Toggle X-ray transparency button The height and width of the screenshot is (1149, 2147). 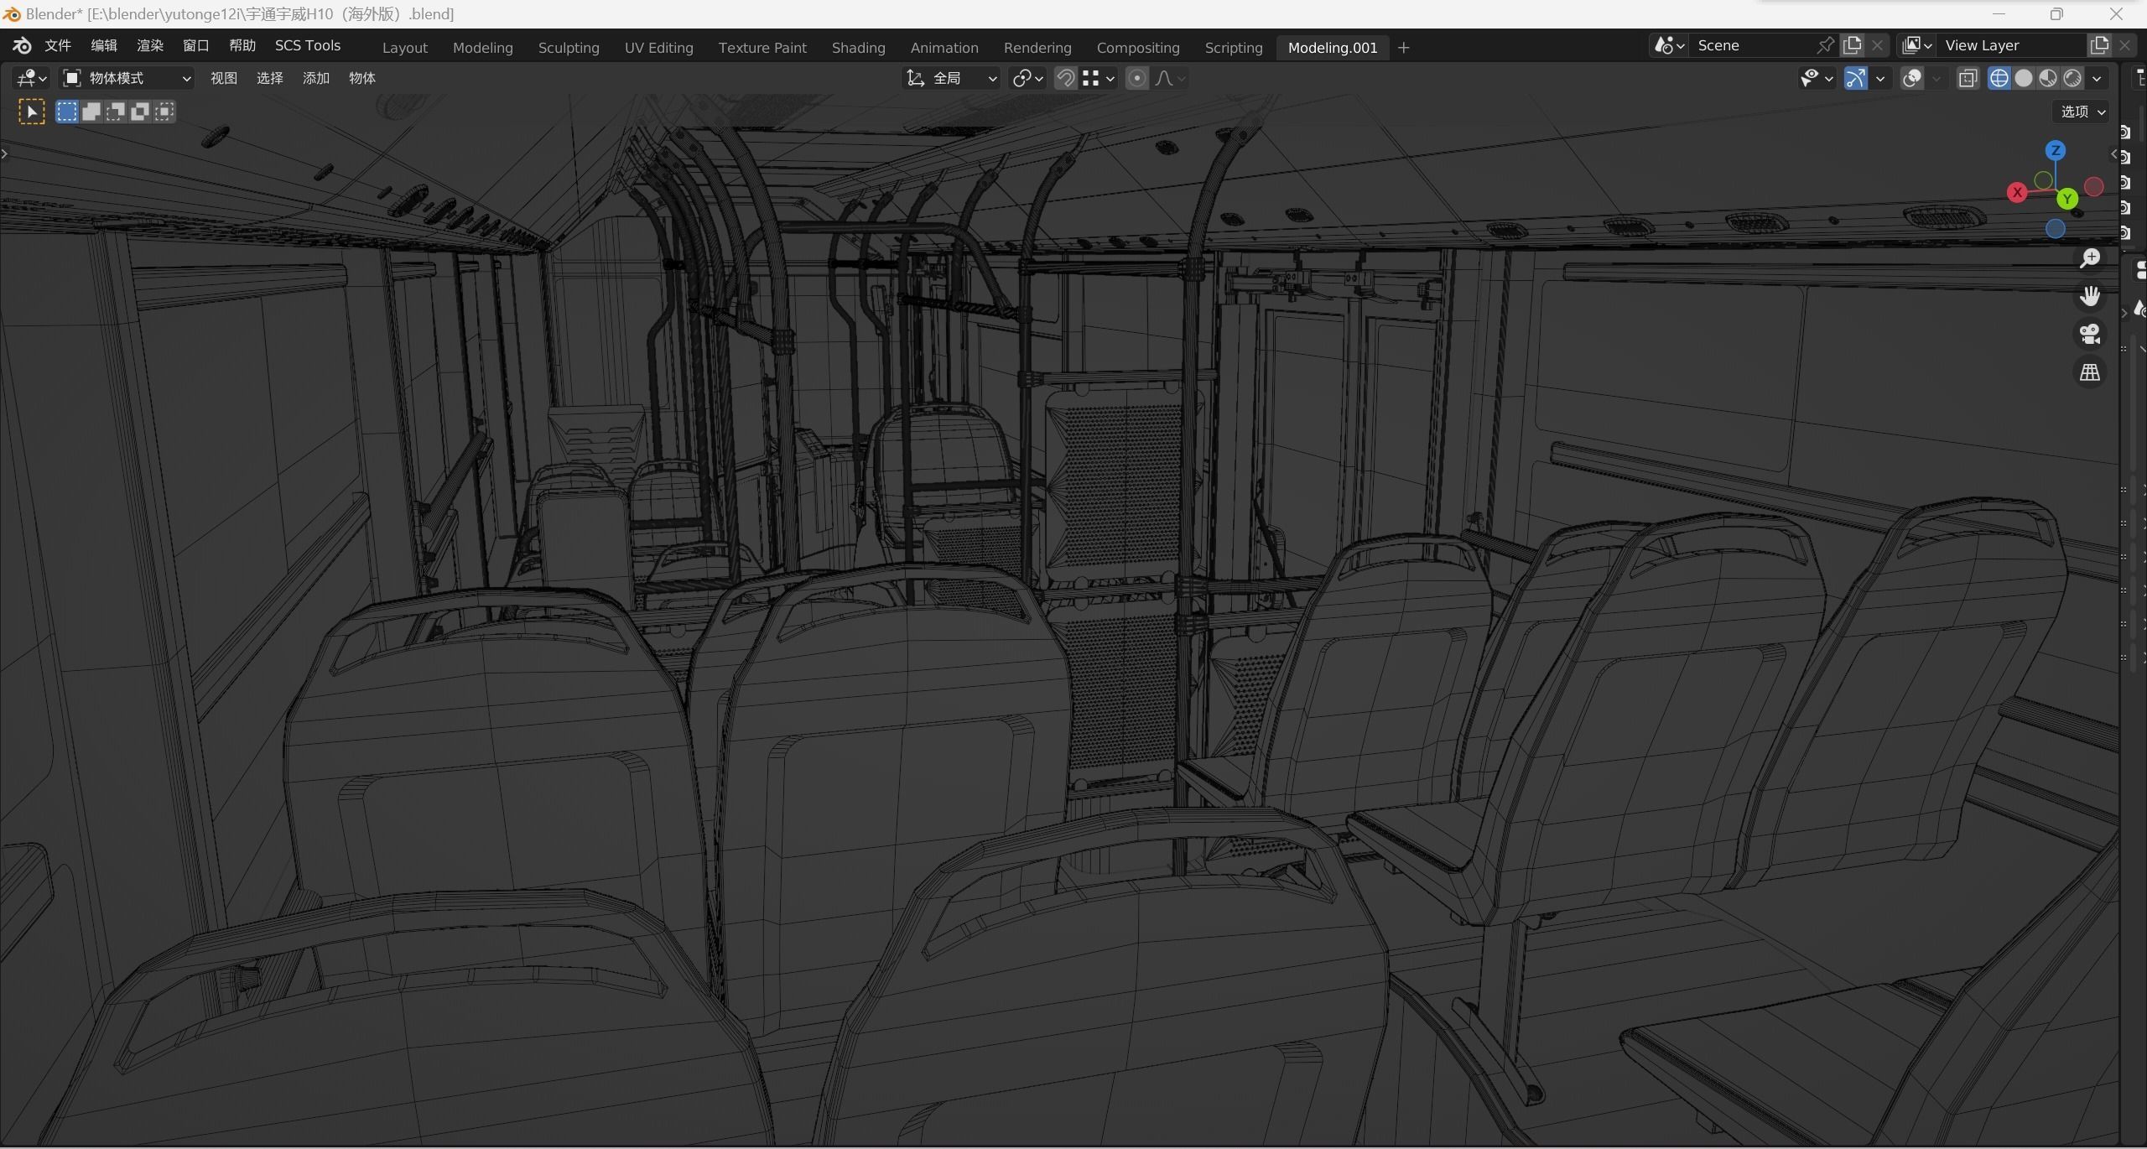1968,78
